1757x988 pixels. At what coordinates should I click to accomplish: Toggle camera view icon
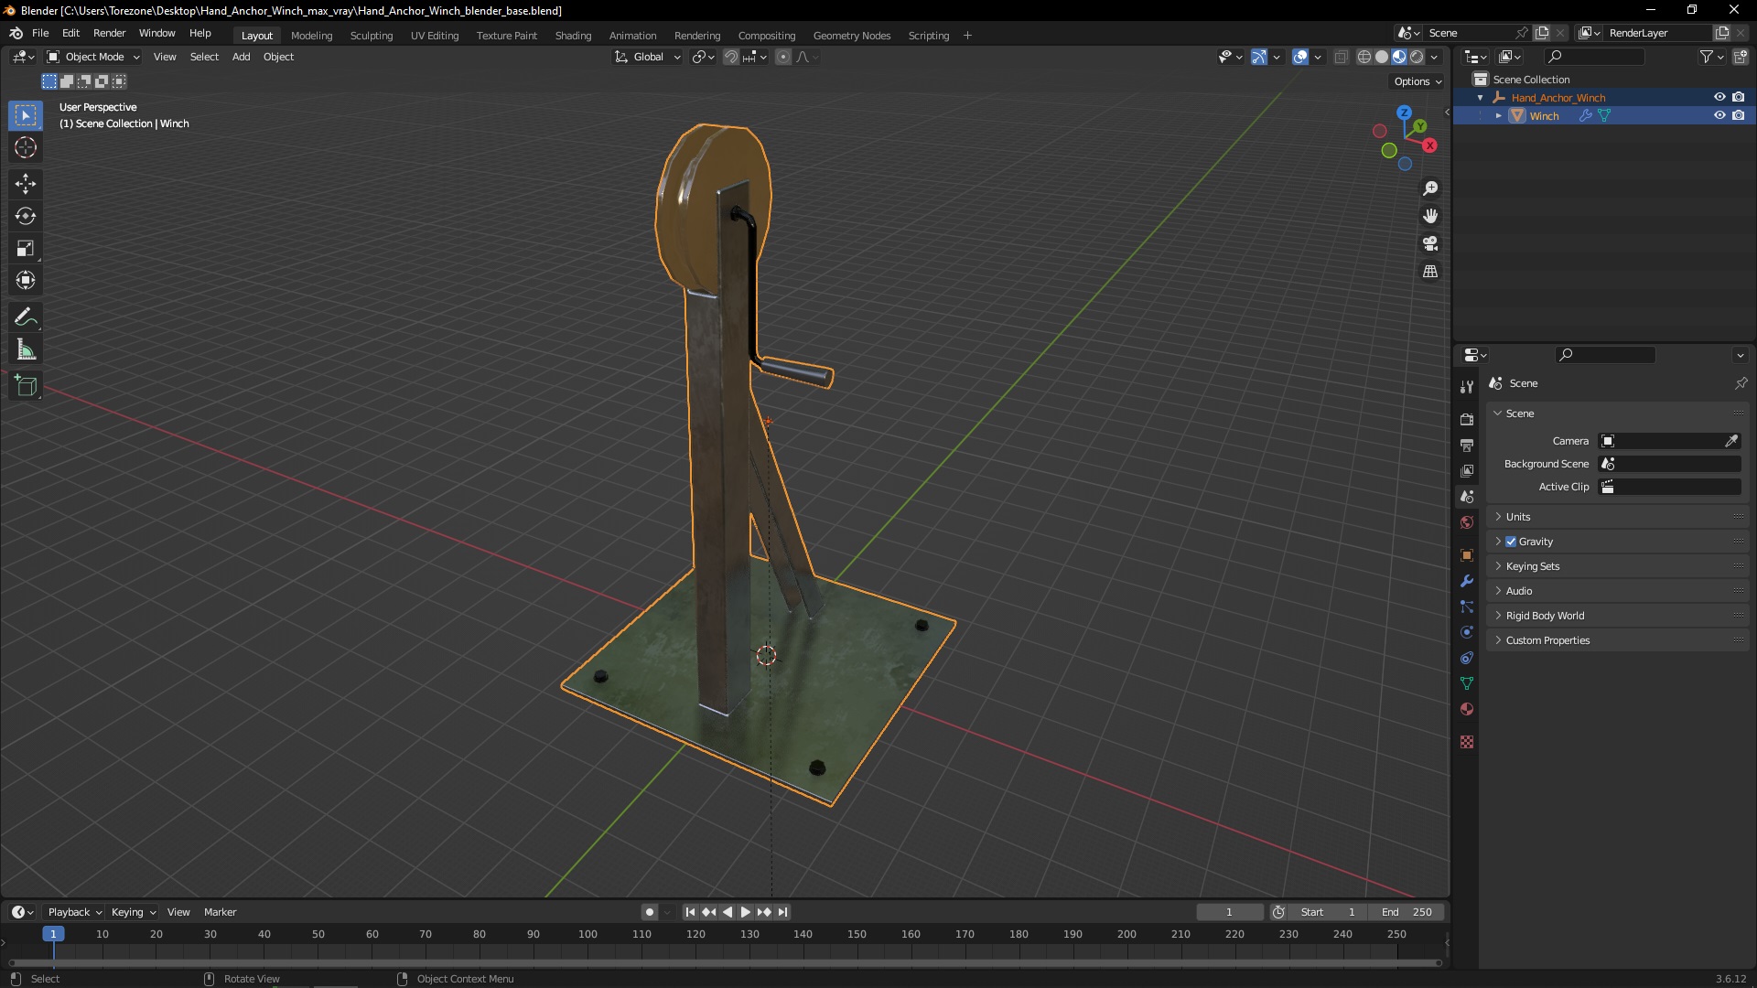pos(1430,243)
